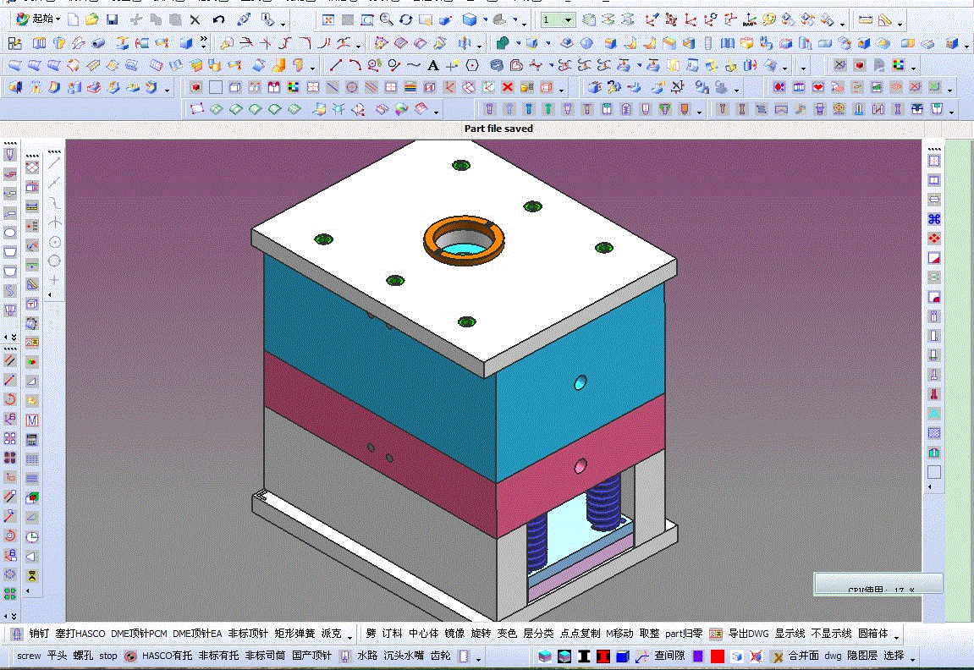This screenshot has width=974, height=670.
Task: Select the Helix spring curve tool
Action: 497,65
